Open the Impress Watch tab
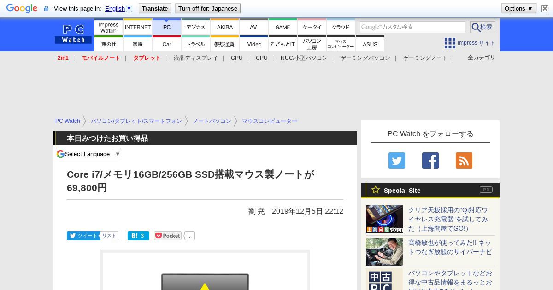Screen dimensions: 553x290 point(108,27)
